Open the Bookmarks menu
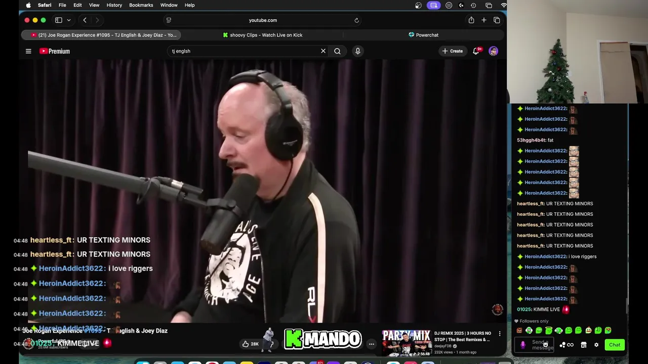The width and height of the screenshot is (648, 364). point(141,5)
